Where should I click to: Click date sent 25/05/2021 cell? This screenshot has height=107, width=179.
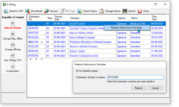tap(158, 56)
